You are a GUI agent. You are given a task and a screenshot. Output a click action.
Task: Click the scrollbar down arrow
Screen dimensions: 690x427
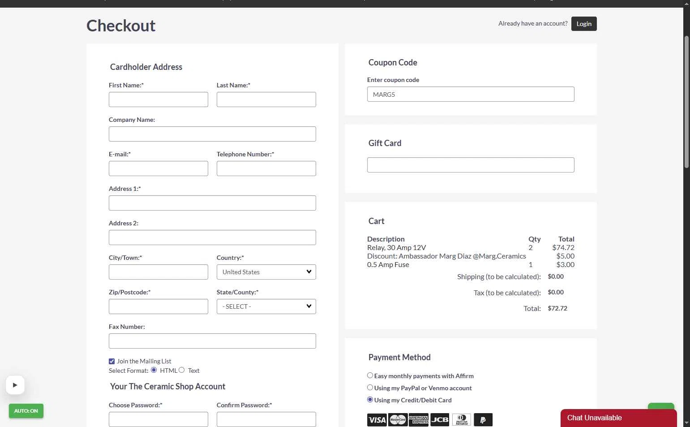coord(686,423)
